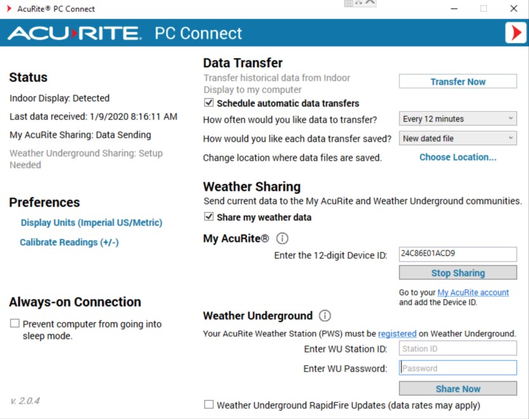529x419 pixels.
Task: Click the WU Password field
Action: pos(458,368)
